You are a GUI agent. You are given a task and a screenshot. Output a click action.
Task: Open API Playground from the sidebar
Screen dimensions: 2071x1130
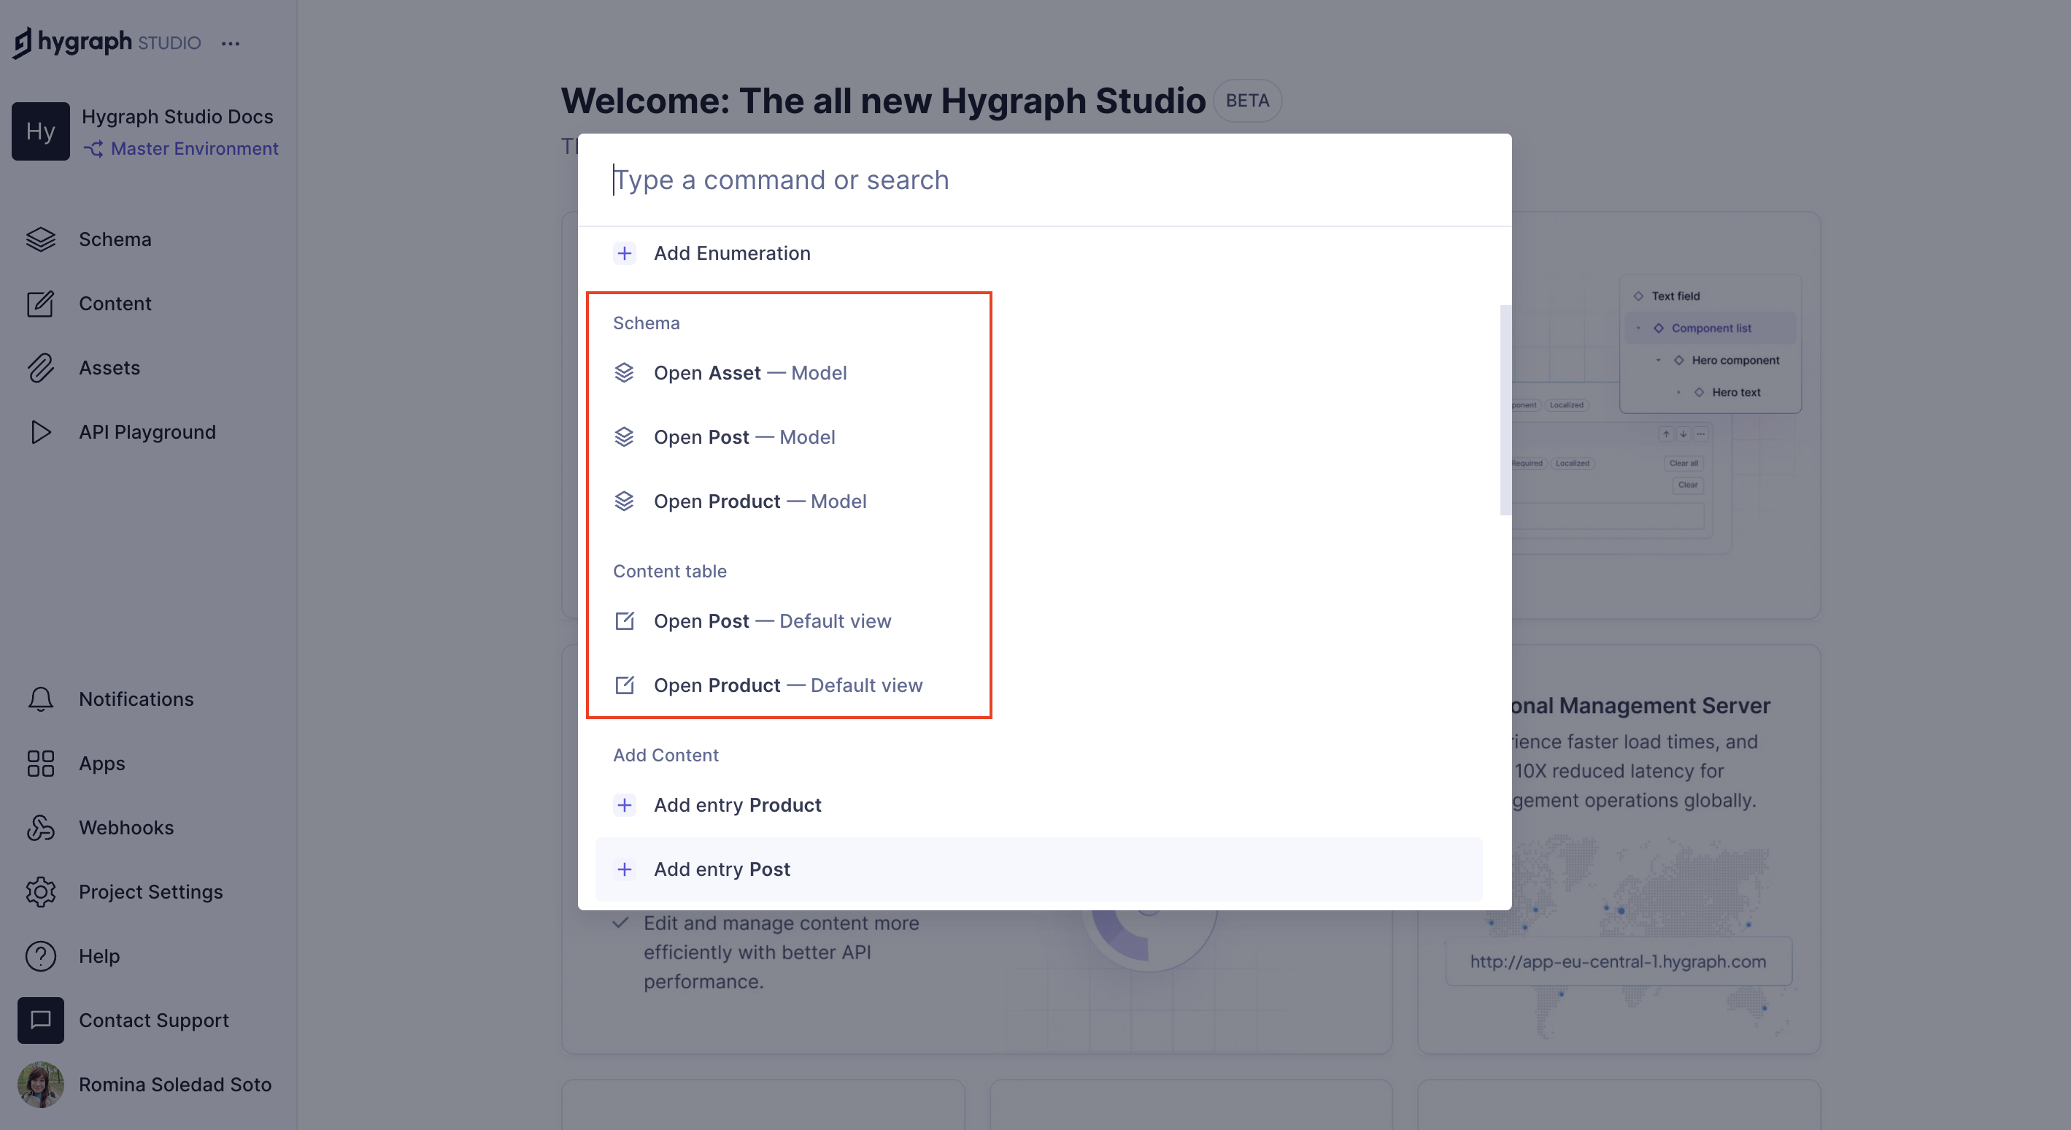148,432
